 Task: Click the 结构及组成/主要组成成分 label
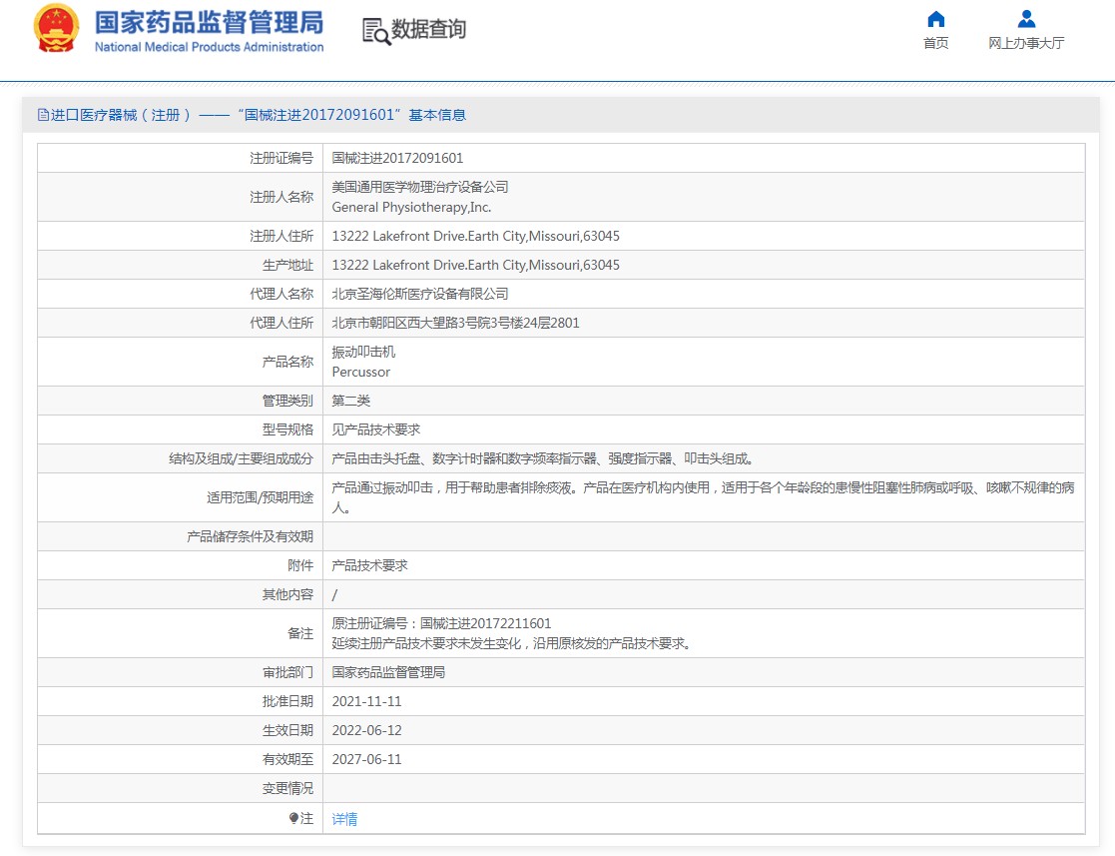point(241,458)
